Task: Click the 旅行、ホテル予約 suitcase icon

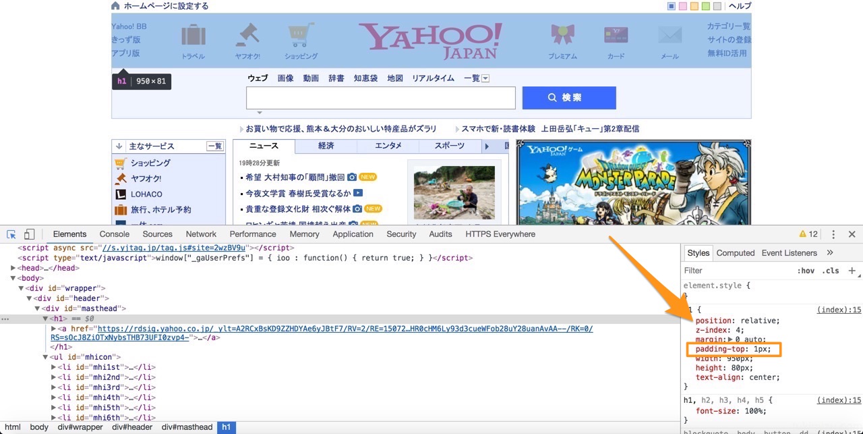Action: tap(121, 210)
